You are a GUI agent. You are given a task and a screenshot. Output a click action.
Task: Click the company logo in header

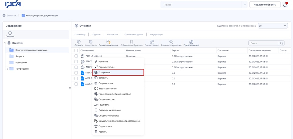tap(13, 5)
